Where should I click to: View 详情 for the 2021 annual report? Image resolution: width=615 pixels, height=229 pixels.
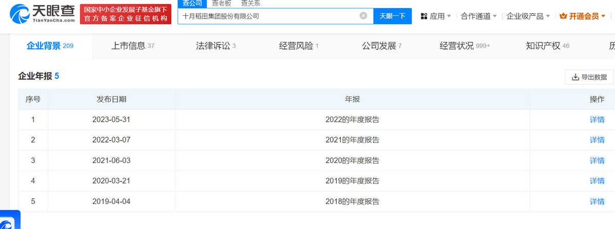597,140
